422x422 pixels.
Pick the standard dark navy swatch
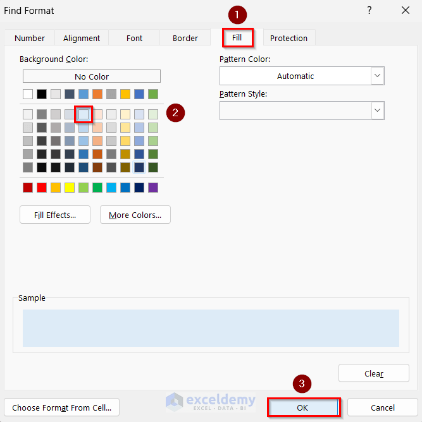(x=139, y=188)
